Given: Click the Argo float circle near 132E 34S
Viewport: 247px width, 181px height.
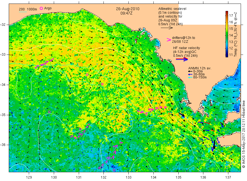Looking at the screenshot, I should coord(102,84).
